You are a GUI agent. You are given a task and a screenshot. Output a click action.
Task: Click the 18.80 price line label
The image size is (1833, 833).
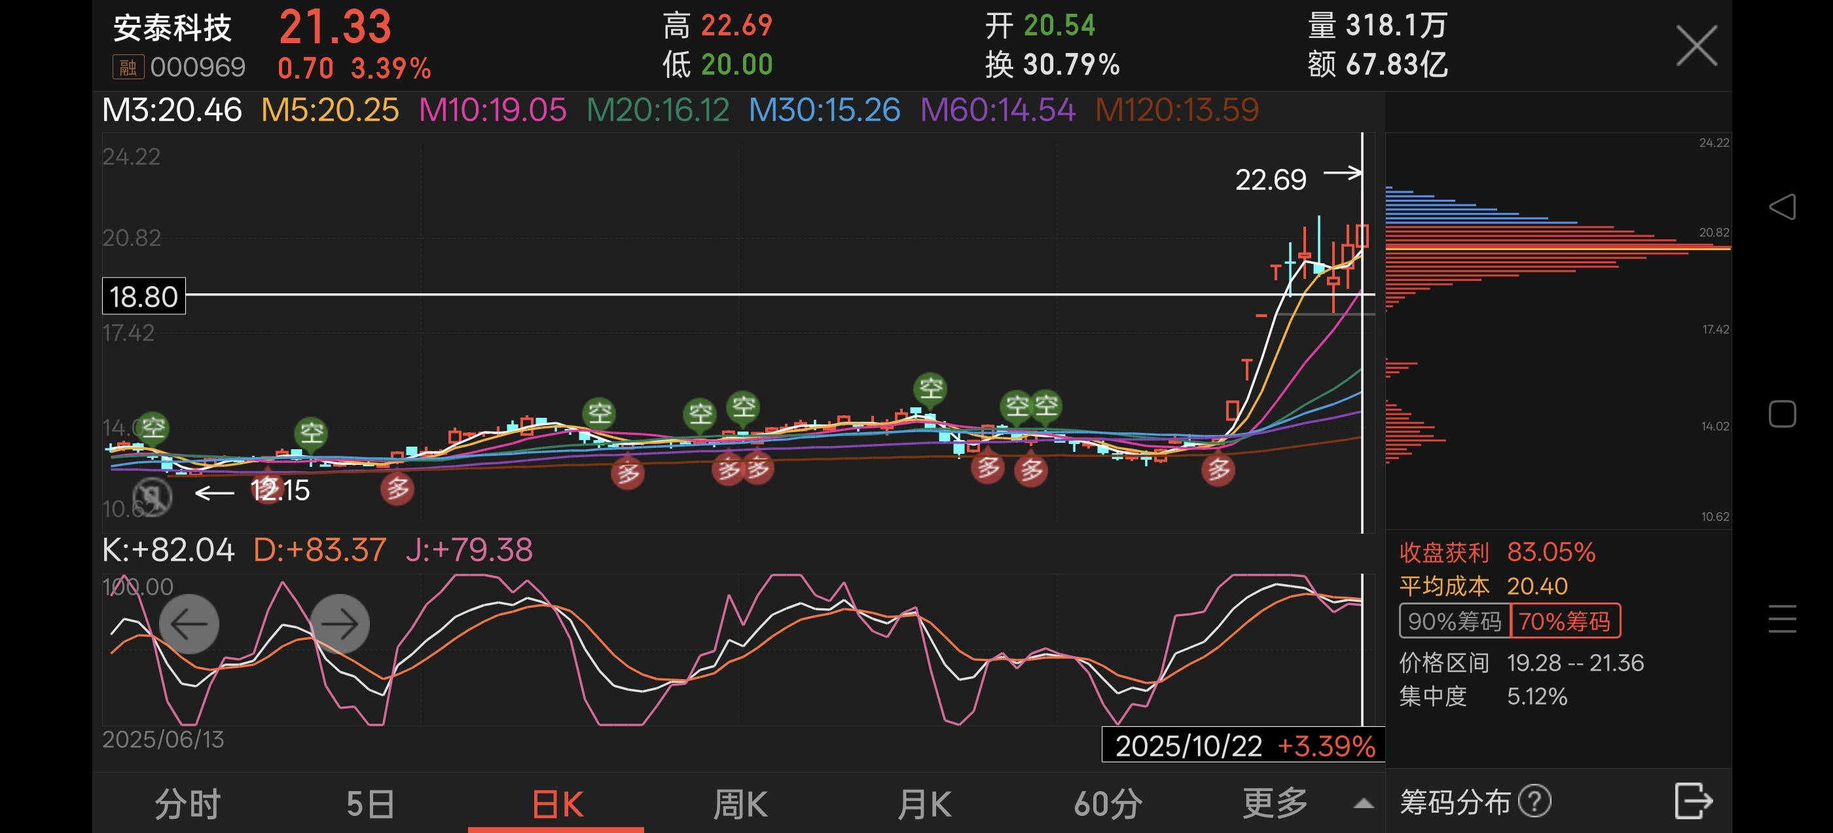coord(144,296)
